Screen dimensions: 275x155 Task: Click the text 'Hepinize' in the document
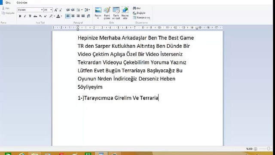point(88,38)
